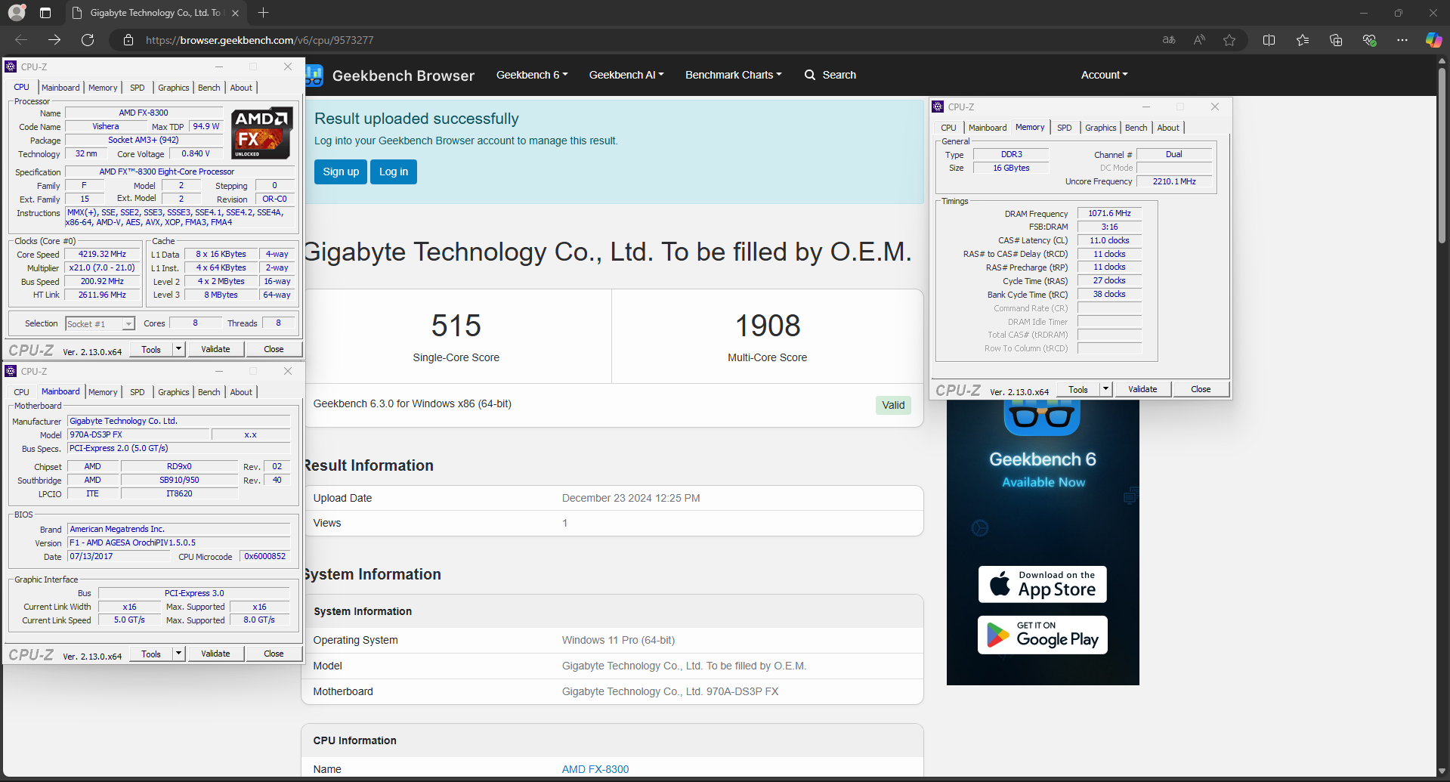Open the translate page icon in address bar
1450x782 pixels.
1169,40
